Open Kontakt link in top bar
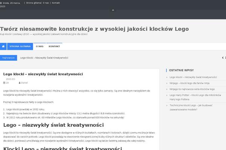 (x=56, y=3)
